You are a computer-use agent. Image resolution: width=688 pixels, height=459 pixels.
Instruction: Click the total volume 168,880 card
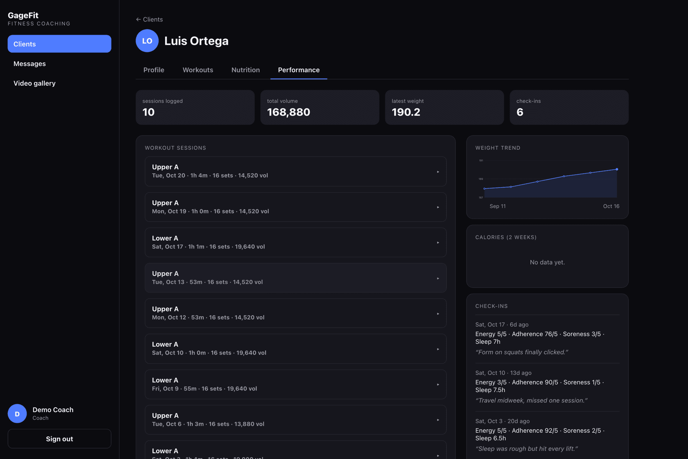(320, 107)
